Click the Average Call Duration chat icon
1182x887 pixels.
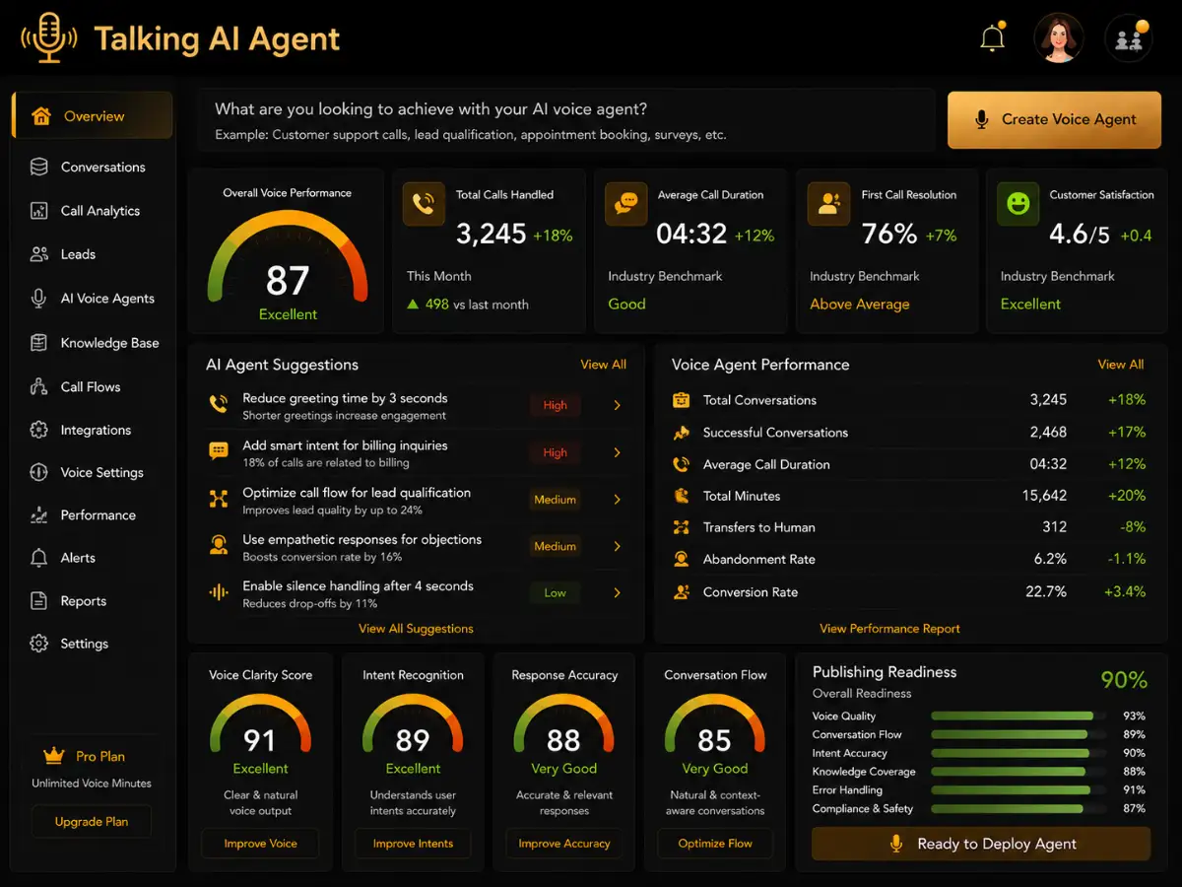tap(626, 204)
